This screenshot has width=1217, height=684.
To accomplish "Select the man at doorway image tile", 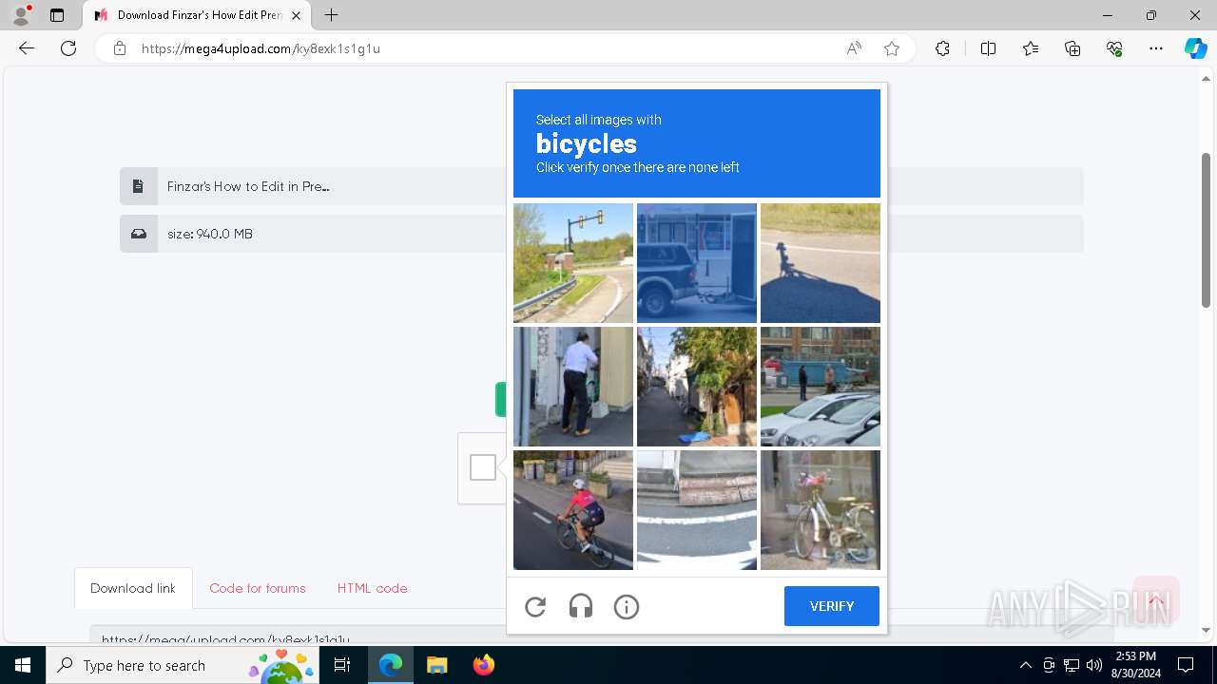I will click(x=573, y=387).
